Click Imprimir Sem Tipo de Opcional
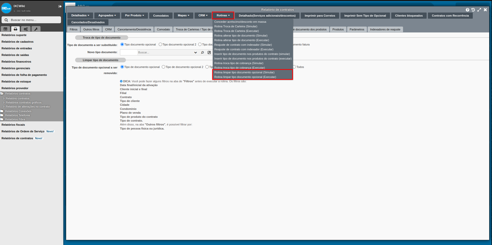This screenshot has width=492, height=245. (x=365, y=16)
